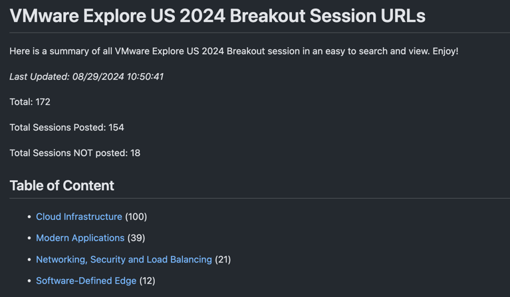This screenshot has height=297, width=510.
Task: Click the (100) count beside Cloud Infrastructure
Action: click(136, 217)
